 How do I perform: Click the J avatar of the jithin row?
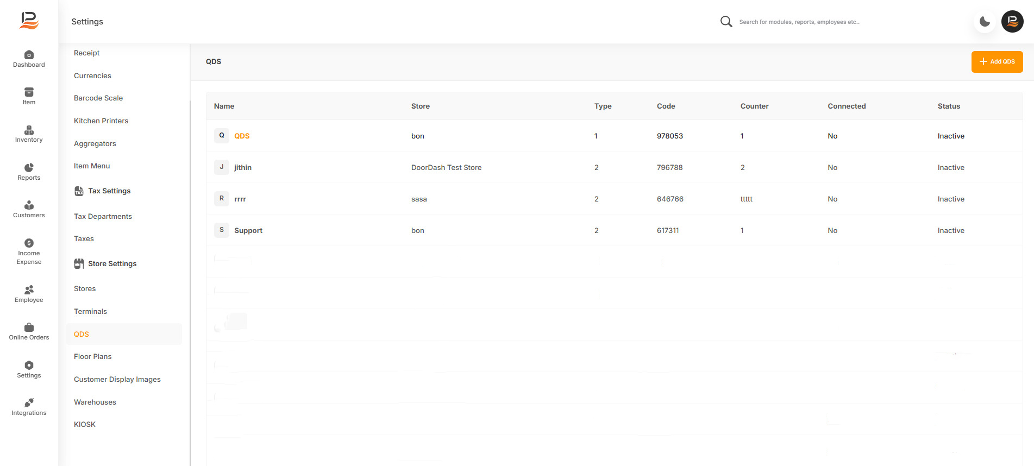222,167
